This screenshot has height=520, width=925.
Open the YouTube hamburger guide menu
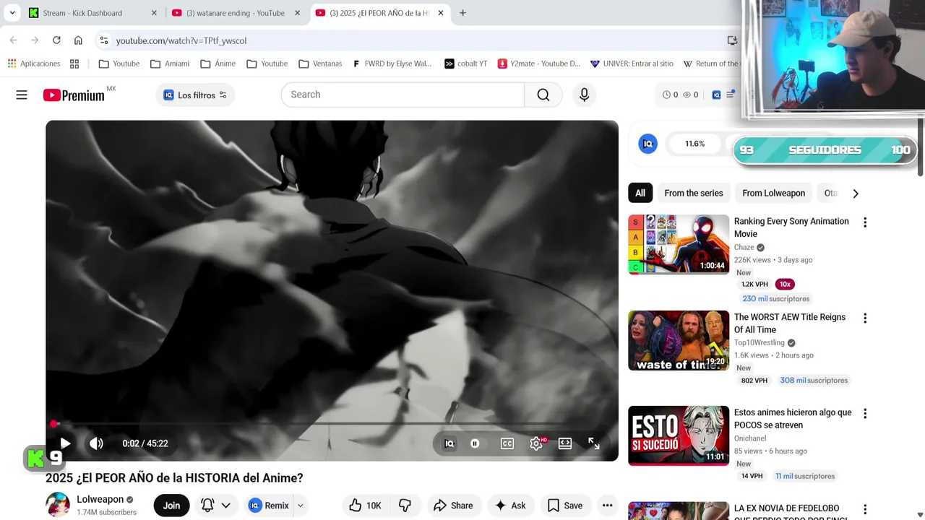(x=22, y=95)
